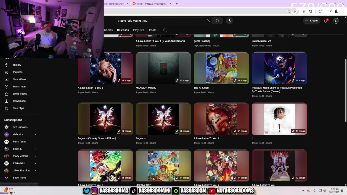Image resolution: width=347 pixels, height=195 pixels.
Task: Click the Create button
Action: pyautogui.click(x=311, y=21)
